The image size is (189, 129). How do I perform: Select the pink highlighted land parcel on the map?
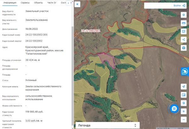tap(108, 59)
